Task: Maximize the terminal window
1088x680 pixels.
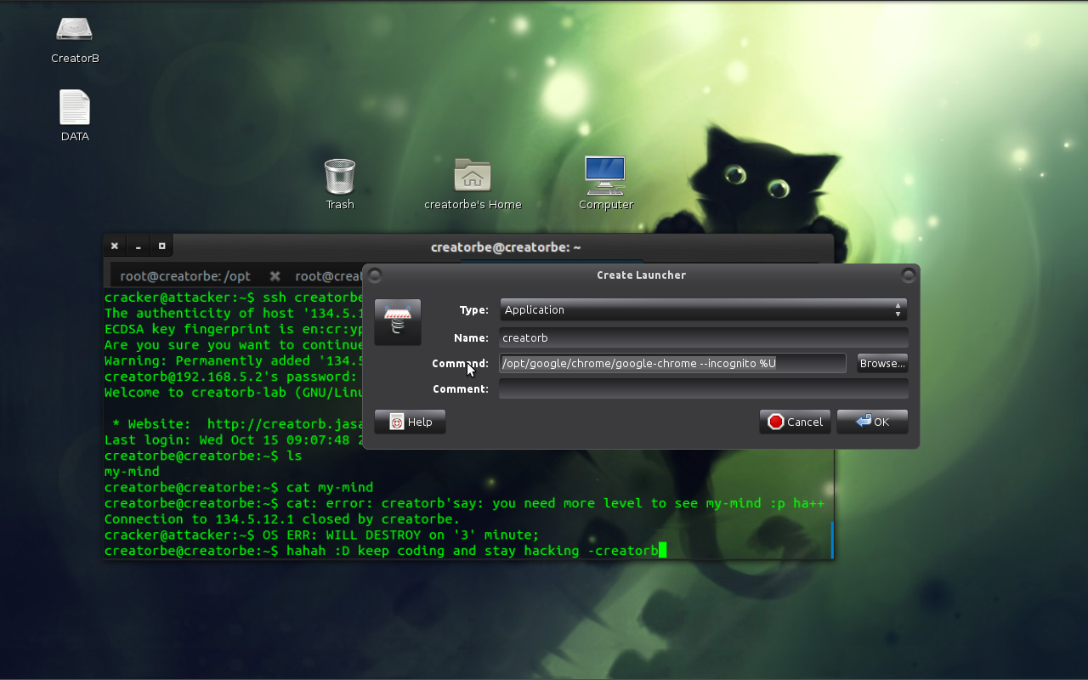Action: (161, 246)
